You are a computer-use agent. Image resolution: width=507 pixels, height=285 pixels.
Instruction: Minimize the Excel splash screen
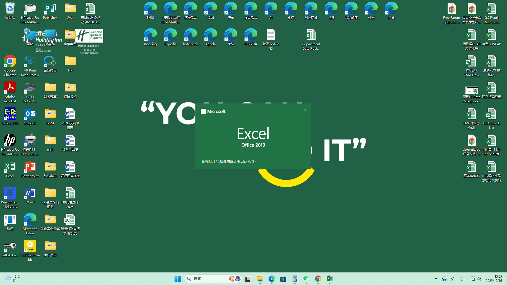click(297, 110)
